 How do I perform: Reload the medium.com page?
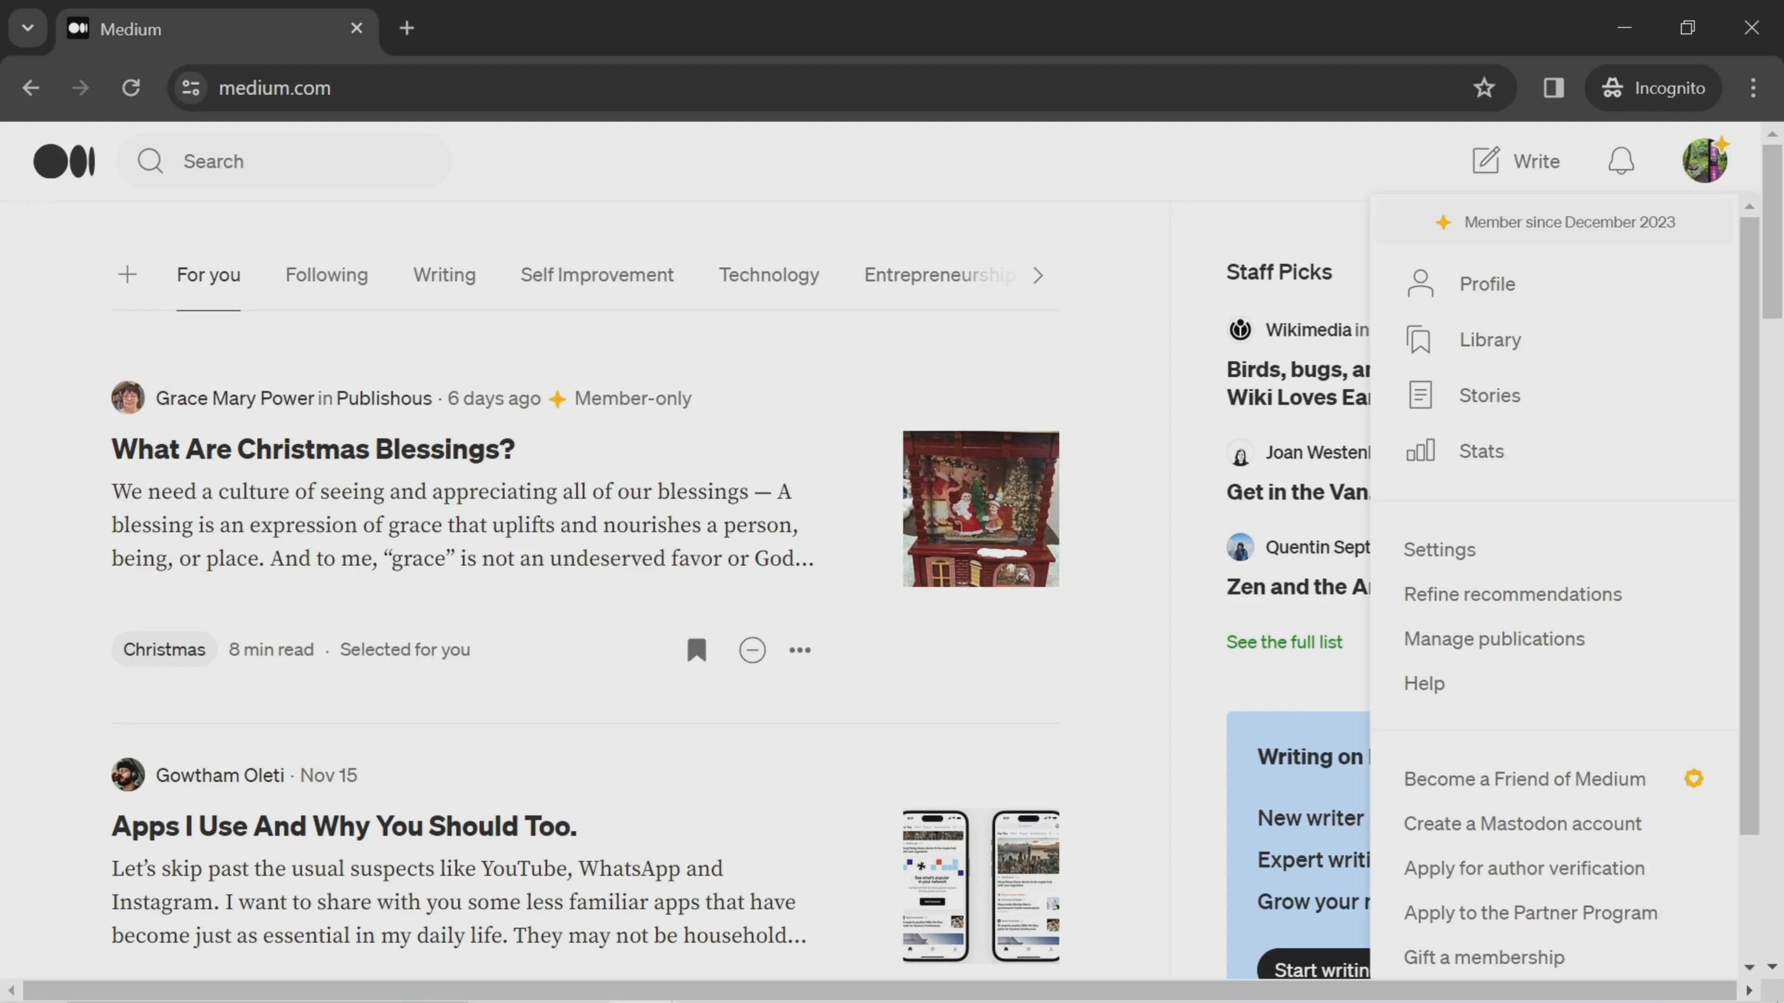pos(131,88)
